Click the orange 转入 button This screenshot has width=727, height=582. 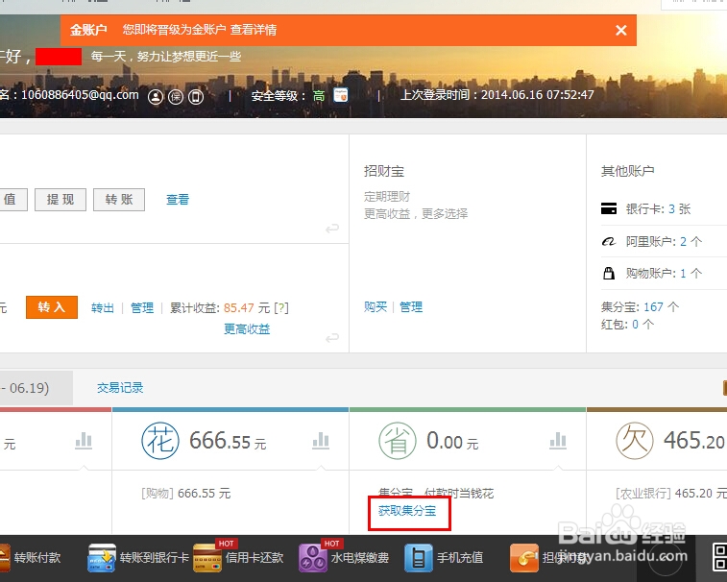[x=52, y=307]
